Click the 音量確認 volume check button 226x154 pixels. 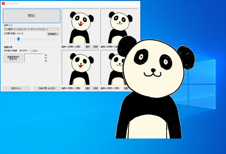53,34
